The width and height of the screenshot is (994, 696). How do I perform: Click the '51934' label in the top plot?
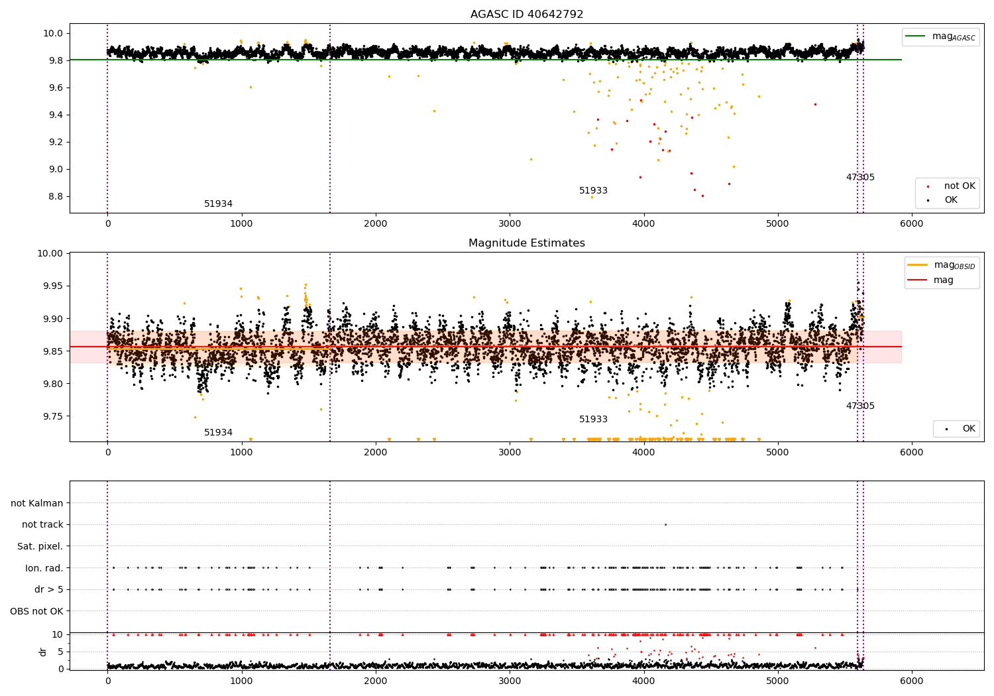point(218,204)
